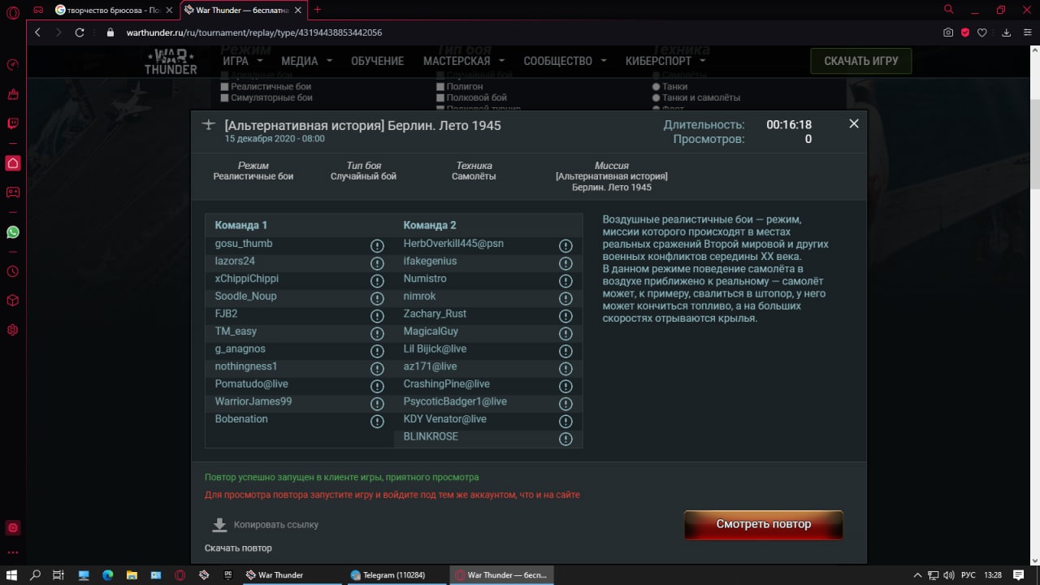Screen dimensions: 1040x585
Task: Open Opera sidebar settings gear
Action: click(x=13, y=330)
